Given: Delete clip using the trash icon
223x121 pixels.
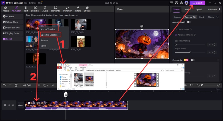Looking at the screenshot, I should pos(16,85).
